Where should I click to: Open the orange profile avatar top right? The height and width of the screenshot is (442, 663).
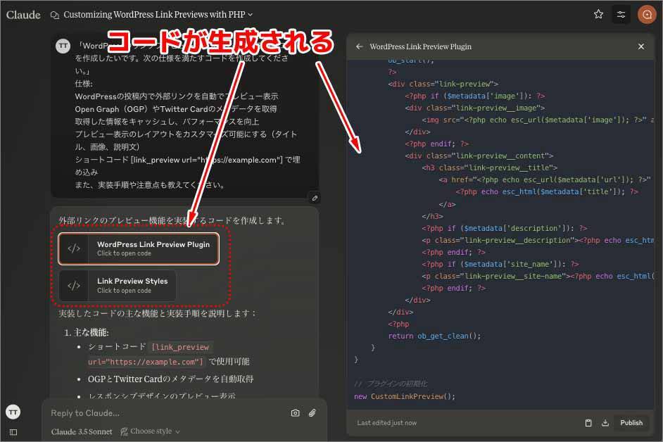(x=646, y=14)
